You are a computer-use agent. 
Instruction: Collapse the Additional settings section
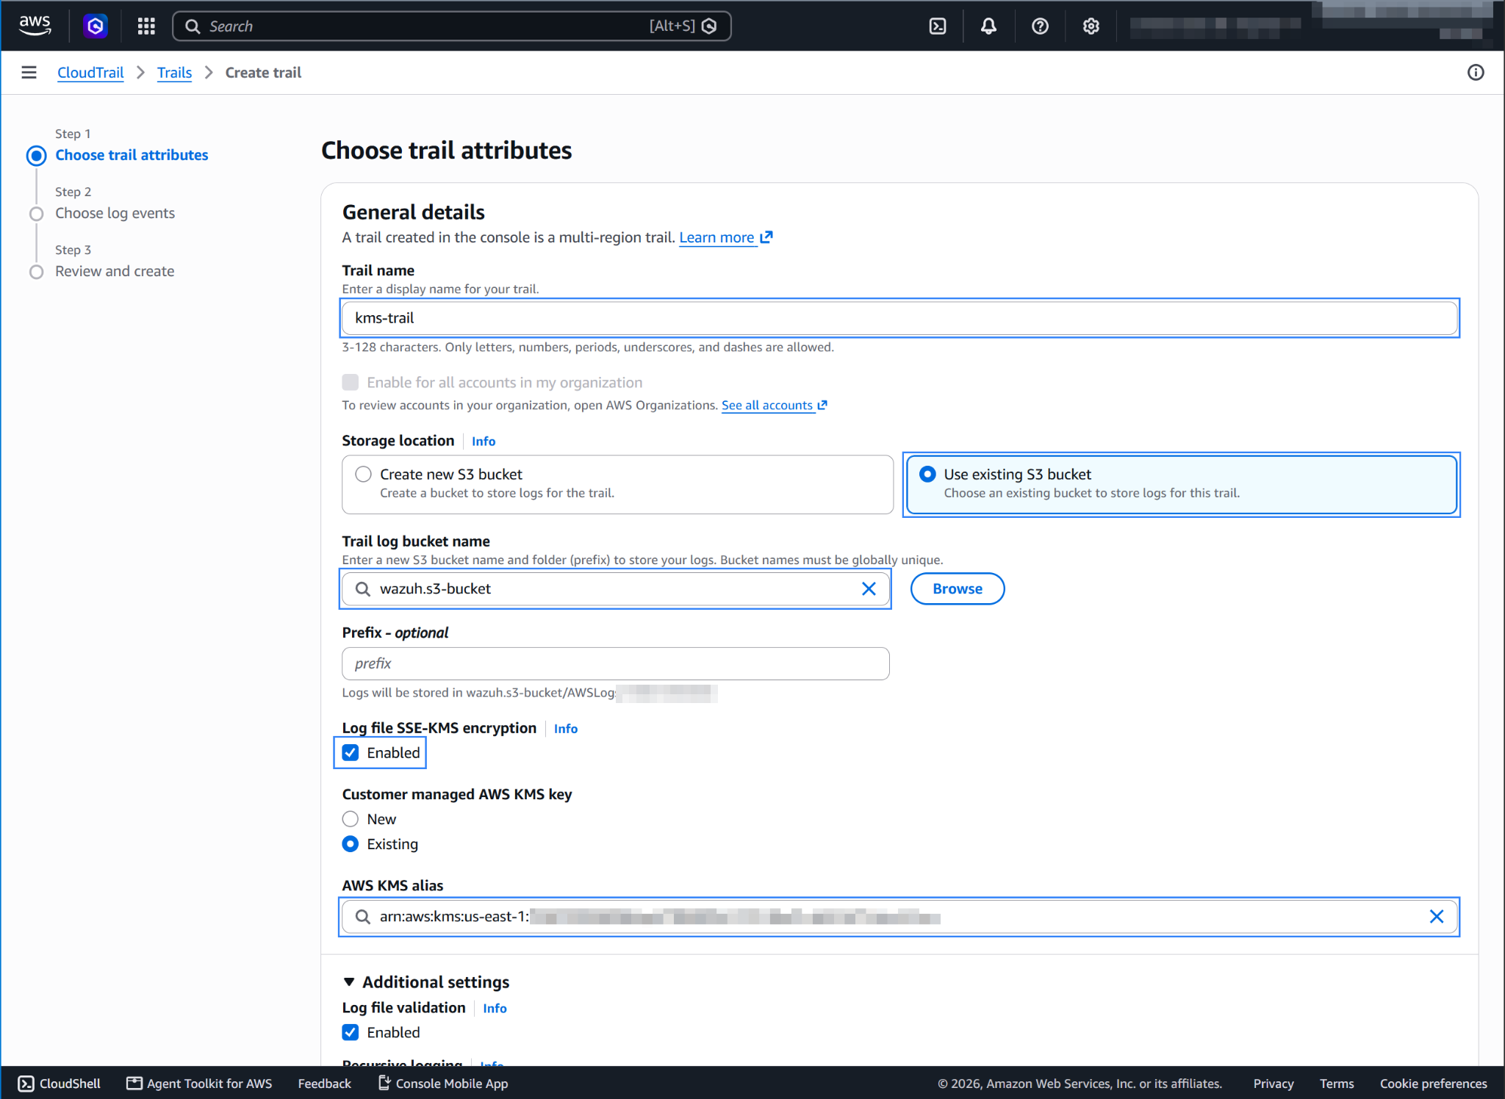[426, 981]
